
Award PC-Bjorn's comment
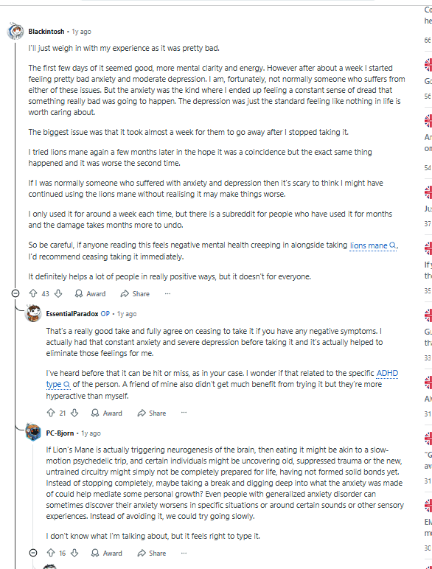point(107,553)
